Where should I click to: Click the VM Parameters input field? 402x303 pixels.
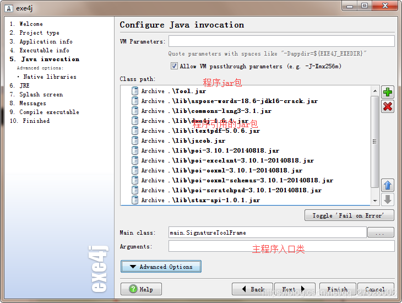[x=281, y=41]
